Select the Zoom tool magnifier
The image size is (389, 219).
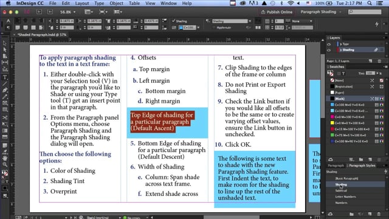(x=5, y=164)
